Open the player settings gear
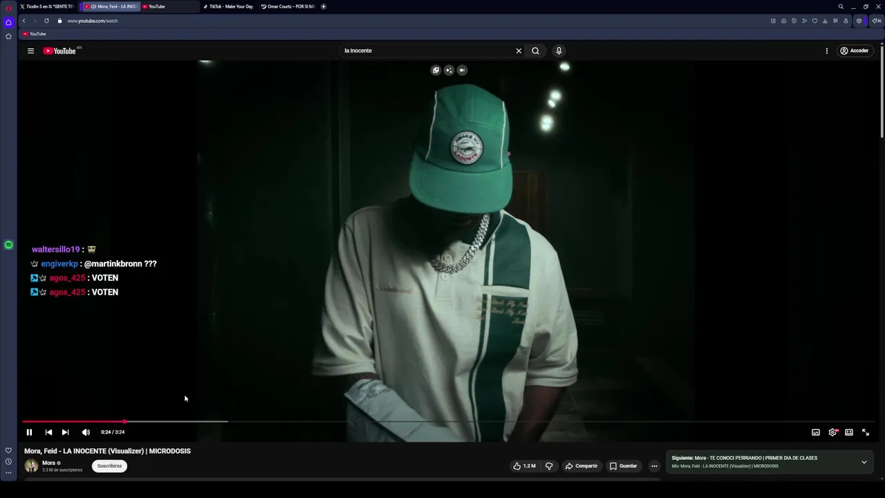The width and height of the screenshot is (885, 498). (832, 432)
